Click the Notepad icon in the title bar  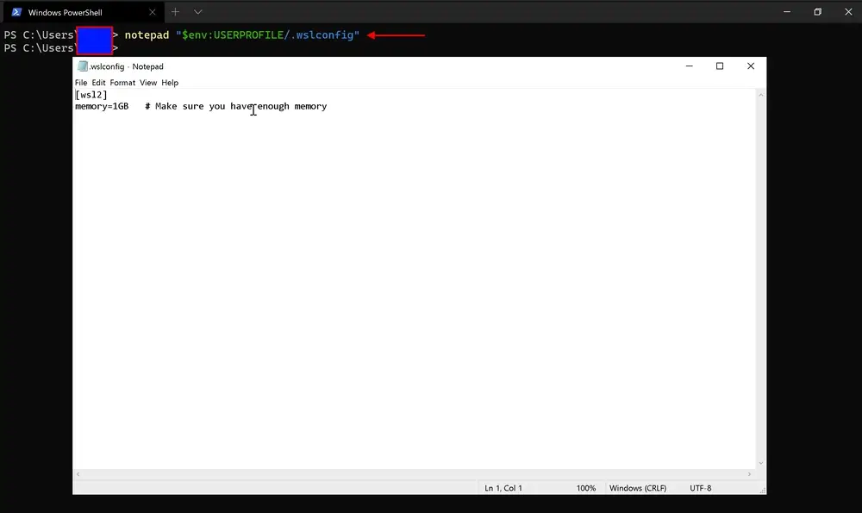pyautogui.click(x=83, y=66)
